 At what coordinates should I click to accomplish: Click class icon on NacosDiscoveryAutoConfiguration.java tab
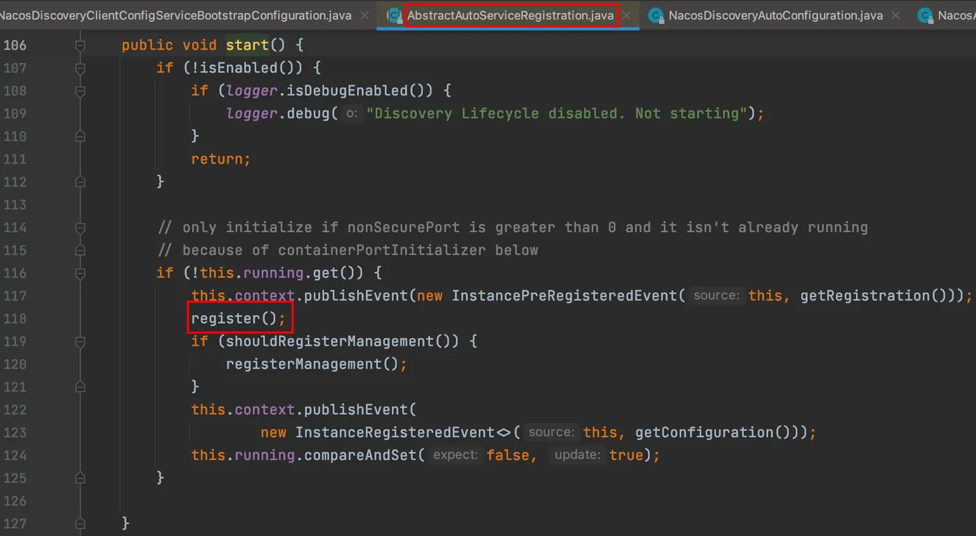tap(655, 15)
